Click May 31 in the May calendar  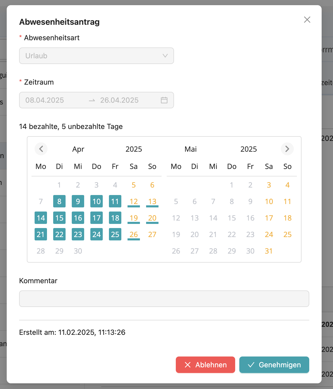[x=269, y=251]
